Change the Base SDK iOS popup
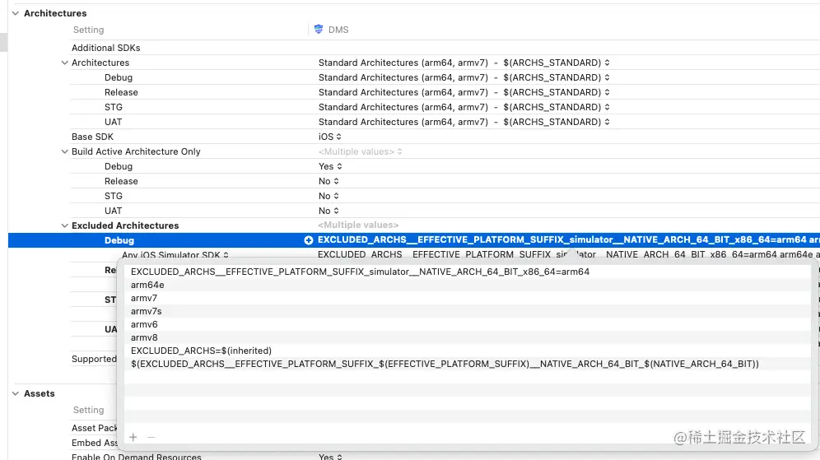The height and width of the screenshot is (460, 820). coord(330,137)
